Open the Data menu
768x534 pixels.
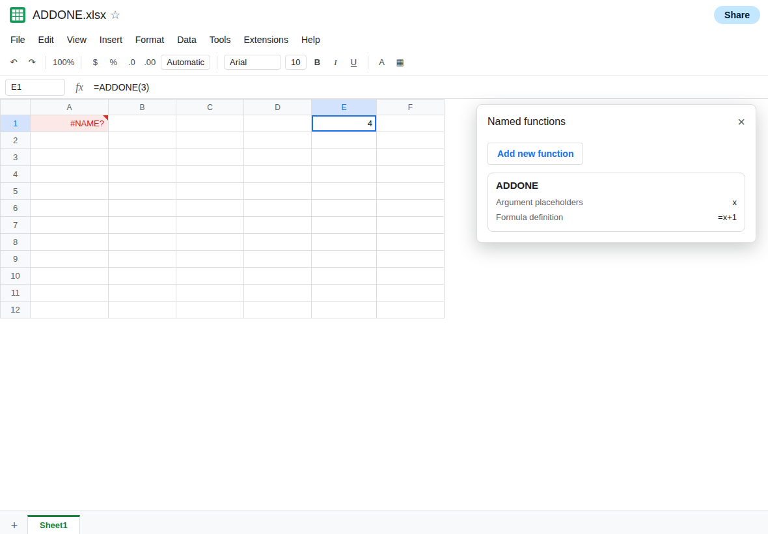[x=187, y=40]
